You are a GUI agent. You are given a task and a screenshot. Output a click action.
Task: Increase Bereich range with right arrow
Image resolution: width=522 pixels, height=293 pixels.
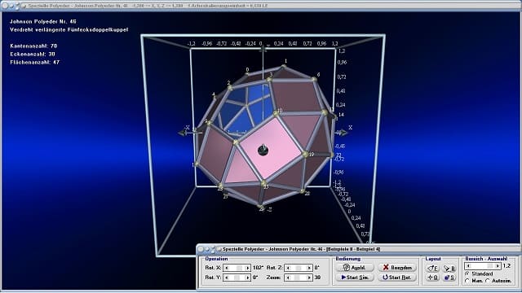pos(498,266)
